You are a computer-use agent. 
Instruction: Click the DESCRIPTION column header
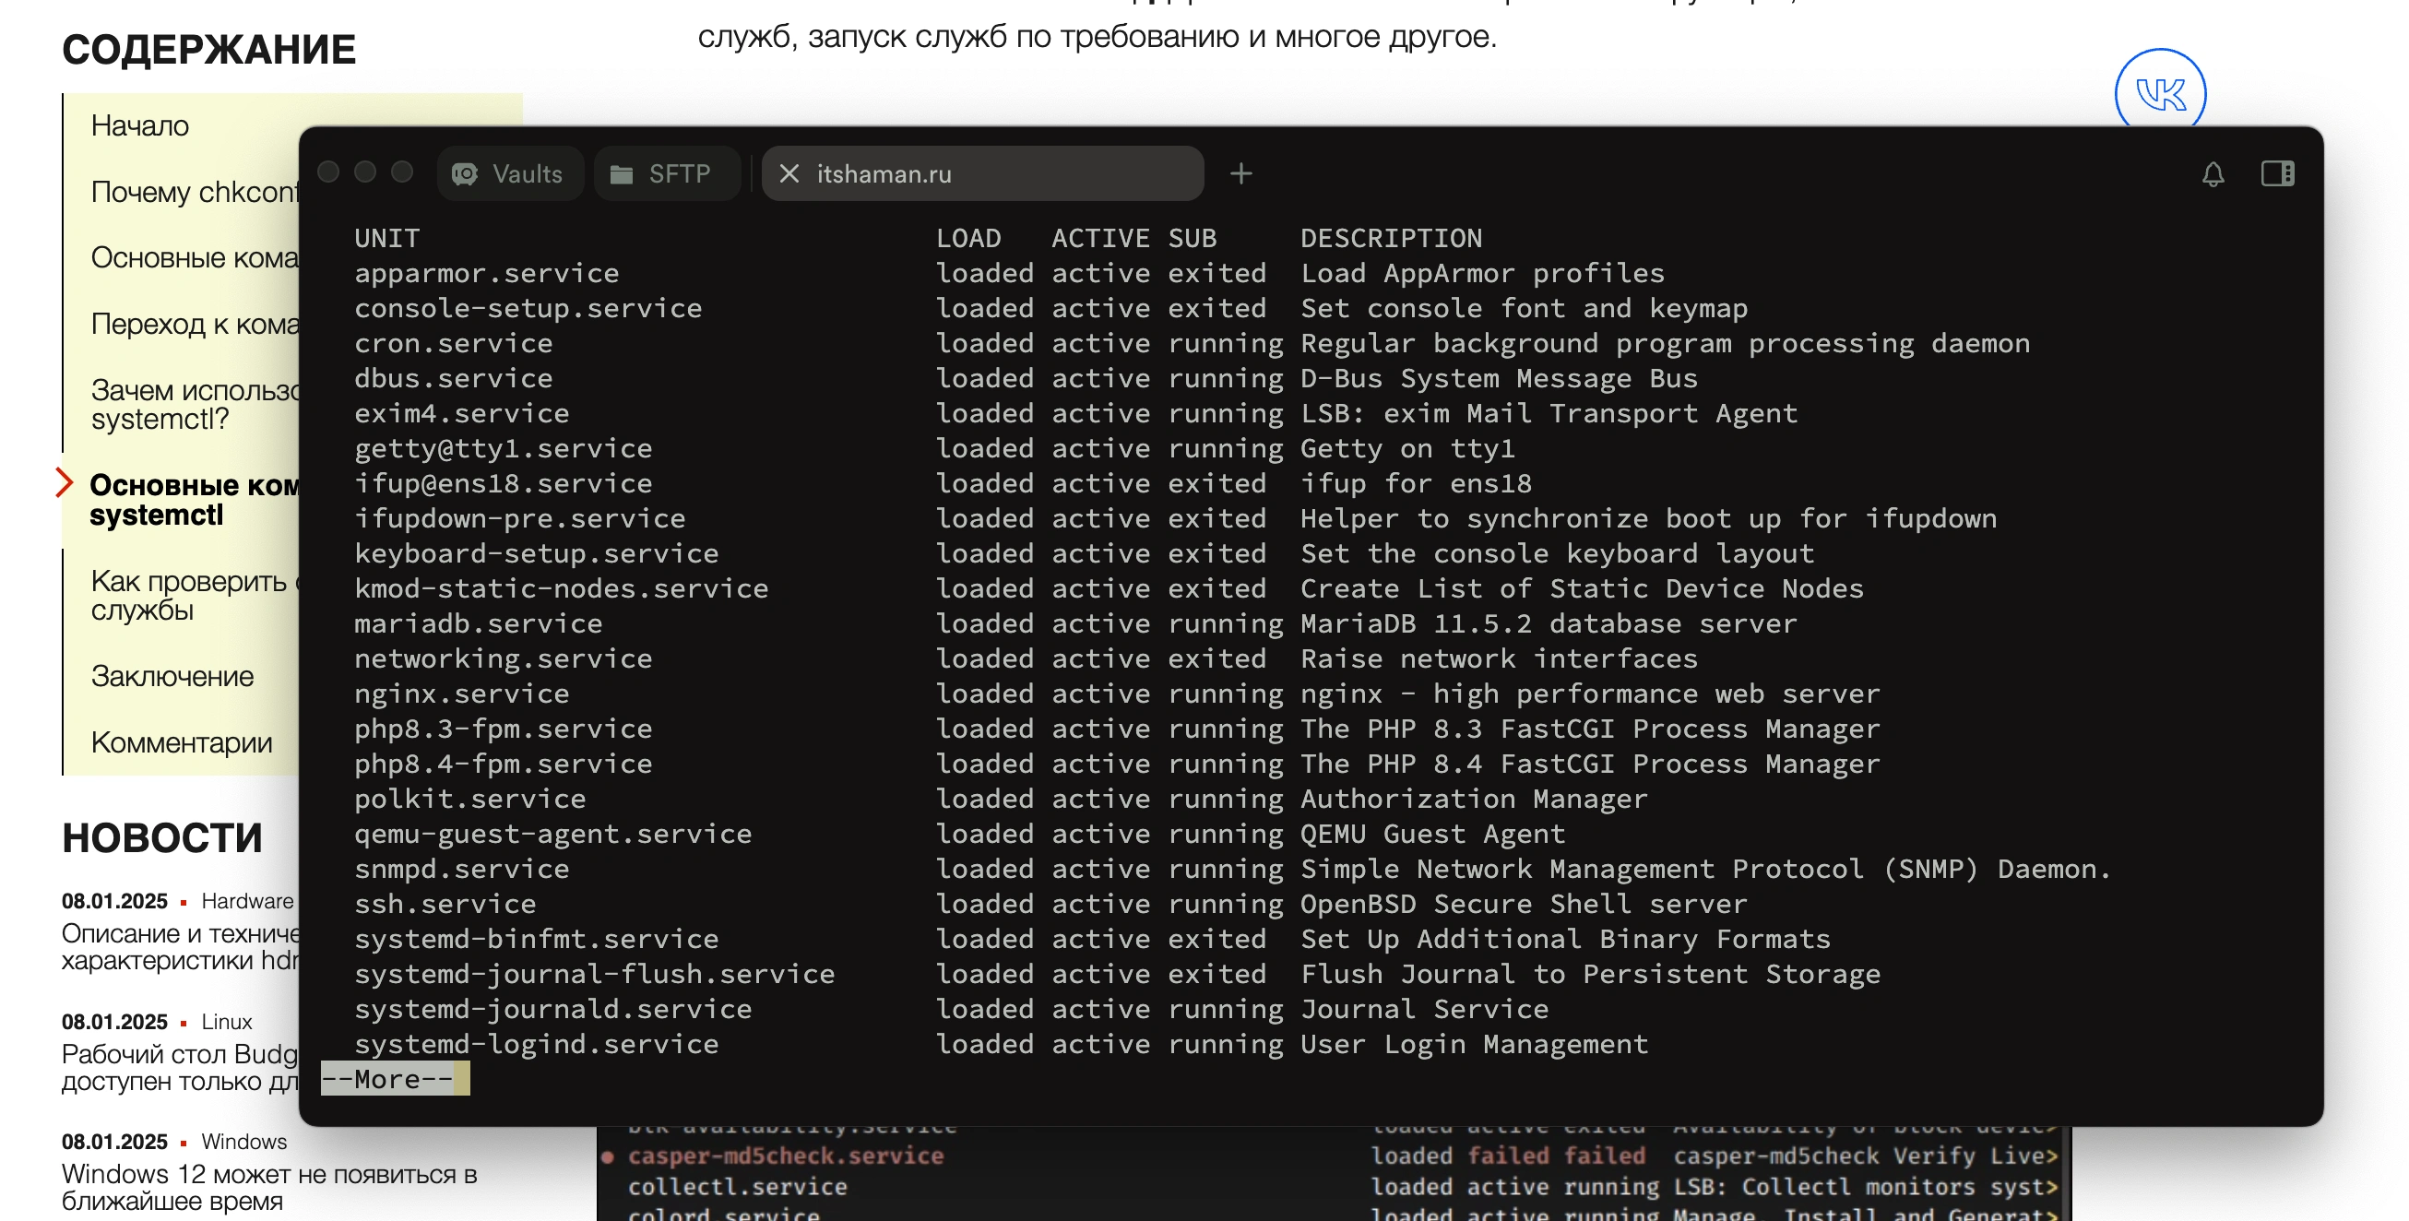1392,239
